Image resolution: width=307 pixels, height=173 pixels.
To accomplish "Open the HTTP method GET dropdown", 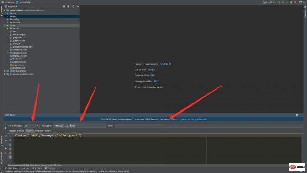I will pos(32,126).
